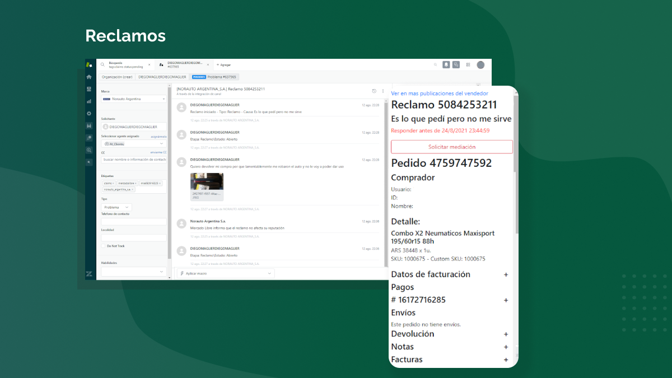Click the search icon in top bar
This screenshot has width=672, height=378.
click(436, 65)
